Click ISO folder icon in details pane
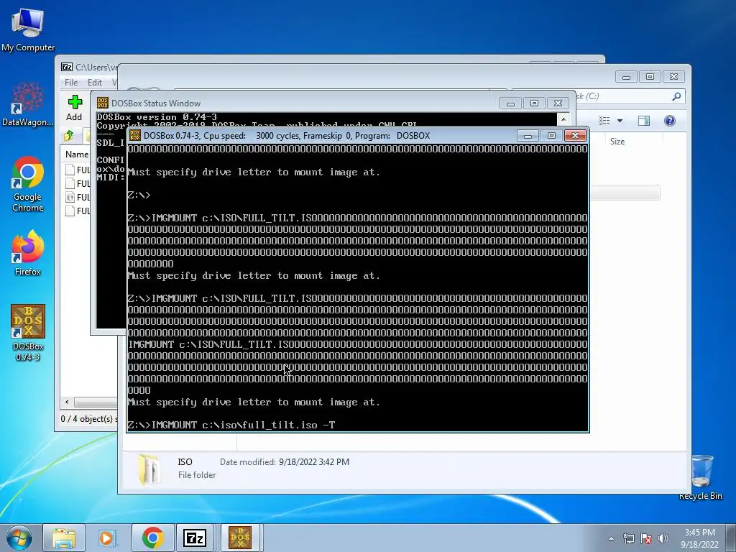736x552 pixels. [x=151, y=469]
